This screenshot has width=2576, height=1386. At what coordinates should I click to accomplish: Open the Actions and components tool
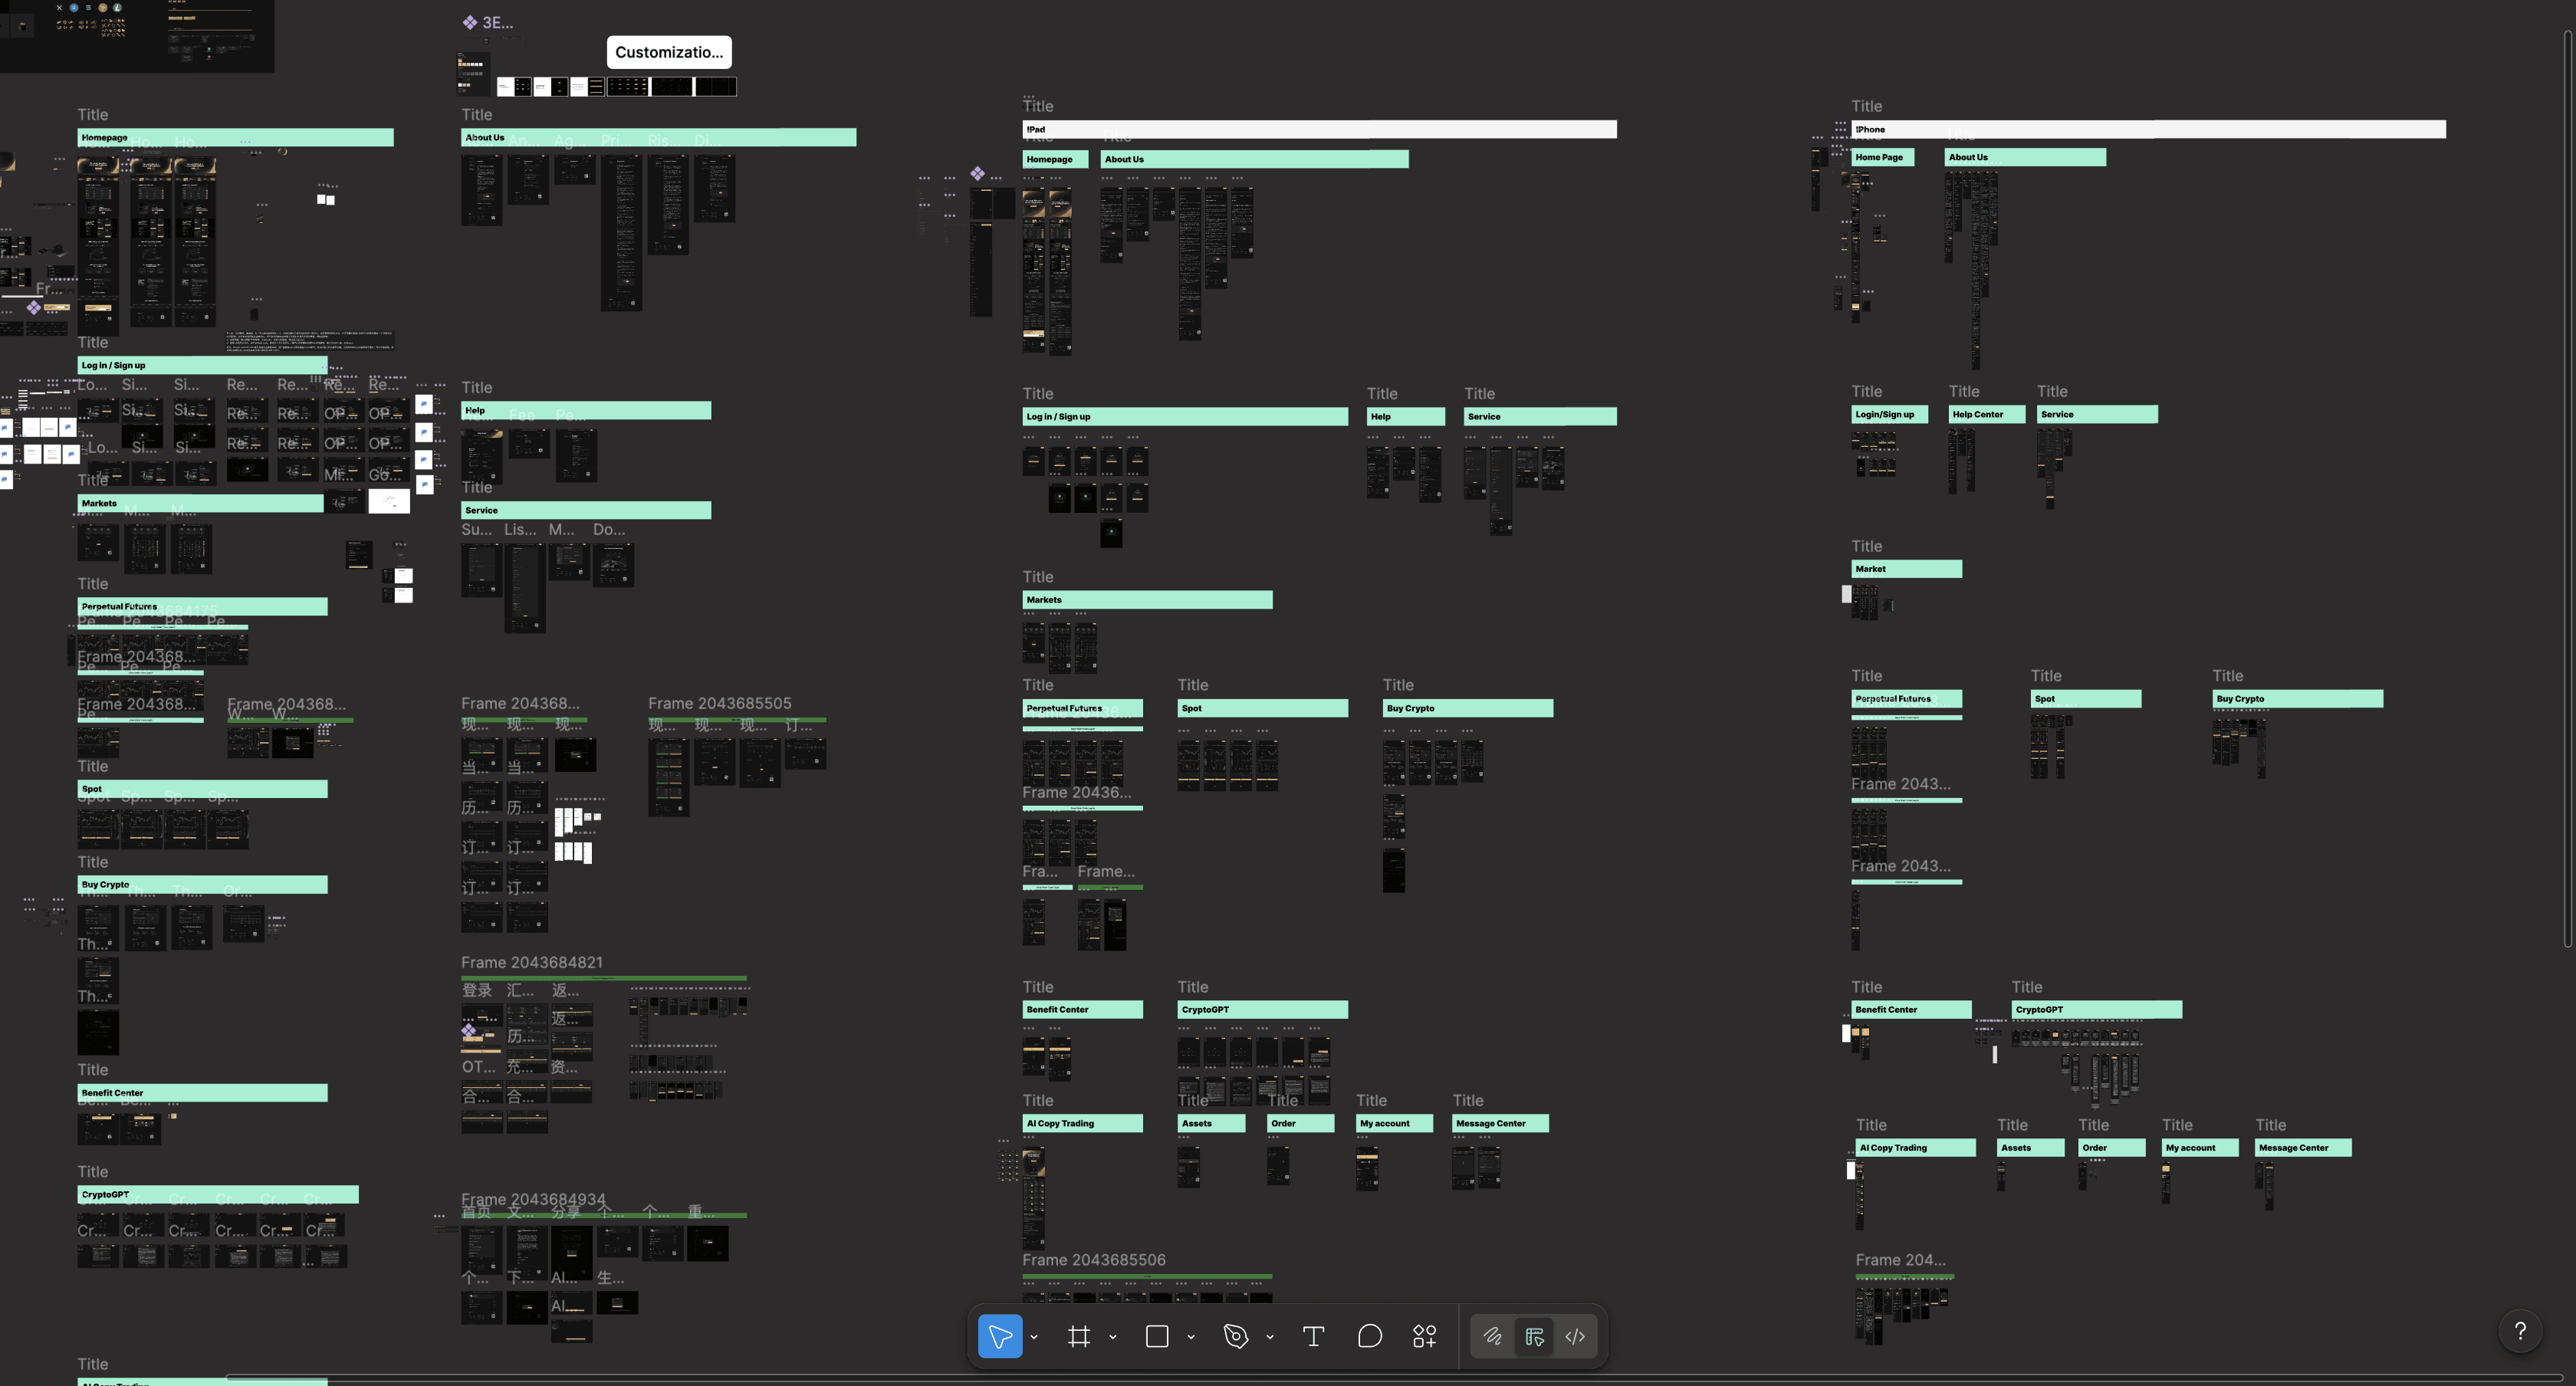[1425, 1336]
